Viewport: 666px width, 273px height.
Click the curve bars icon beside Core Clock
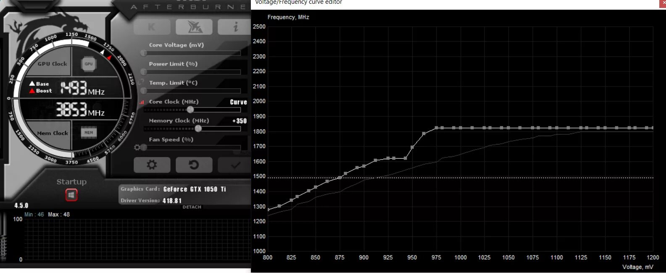[x=142, y=102]
